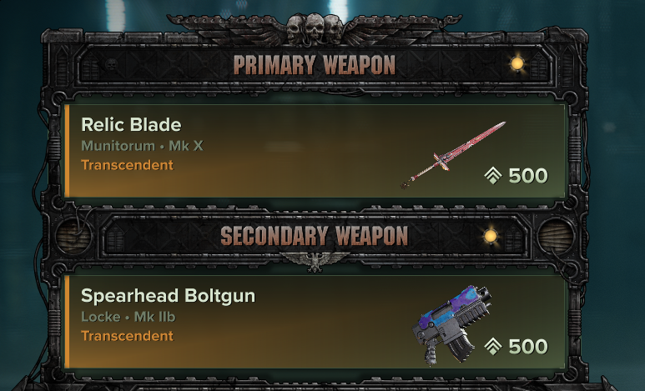The height and width of the screenshot is (391, 645).
Task: Click the small skull icon on Primary Weapon header
Action: point(111,64)
